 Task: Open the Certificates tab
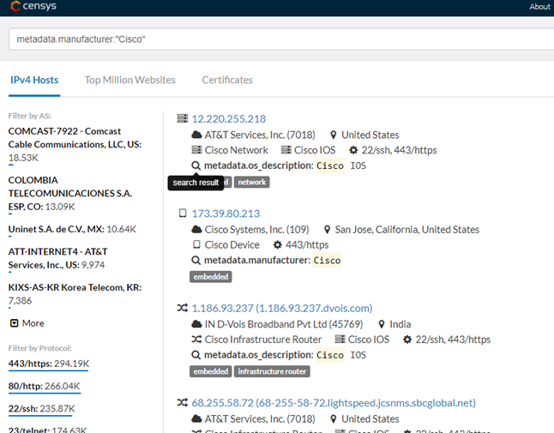(227, 80)
